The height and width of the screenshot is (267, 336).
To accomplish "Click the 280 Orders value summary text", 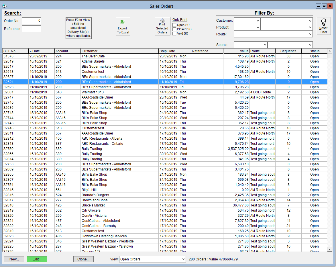I will 213,259.
